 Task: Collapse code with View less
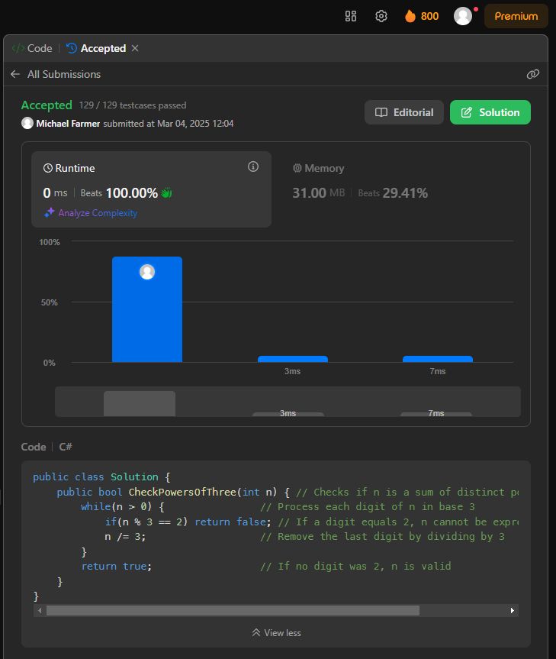277,632
